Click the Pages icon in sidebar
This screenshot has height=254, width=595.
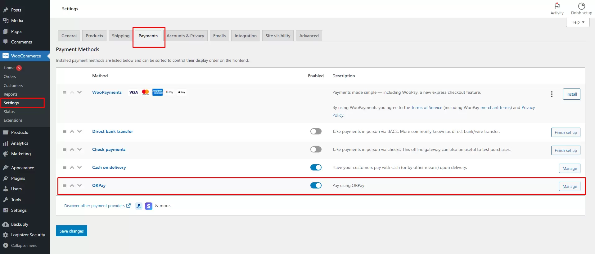[6, 31]
